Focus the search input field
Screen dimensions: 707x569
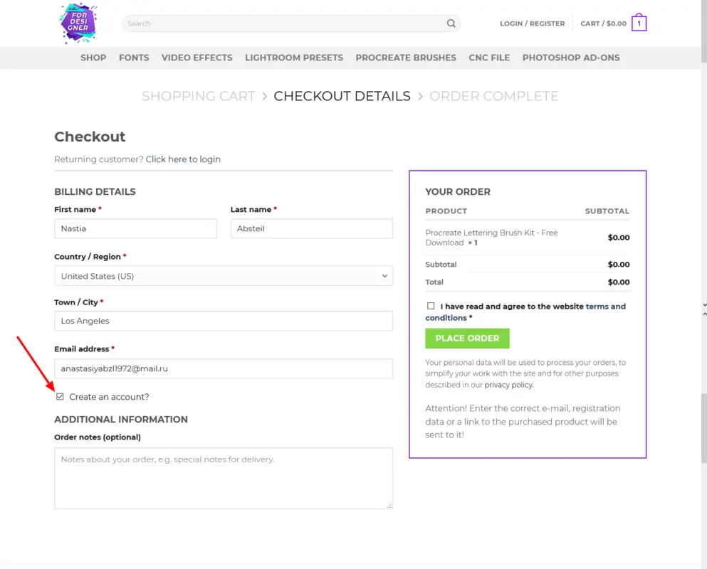pyautogui.click(x=284, y=23)
